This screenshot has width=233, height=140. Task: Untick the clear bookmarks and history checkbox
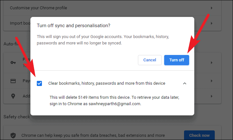[x=39, y=83]
